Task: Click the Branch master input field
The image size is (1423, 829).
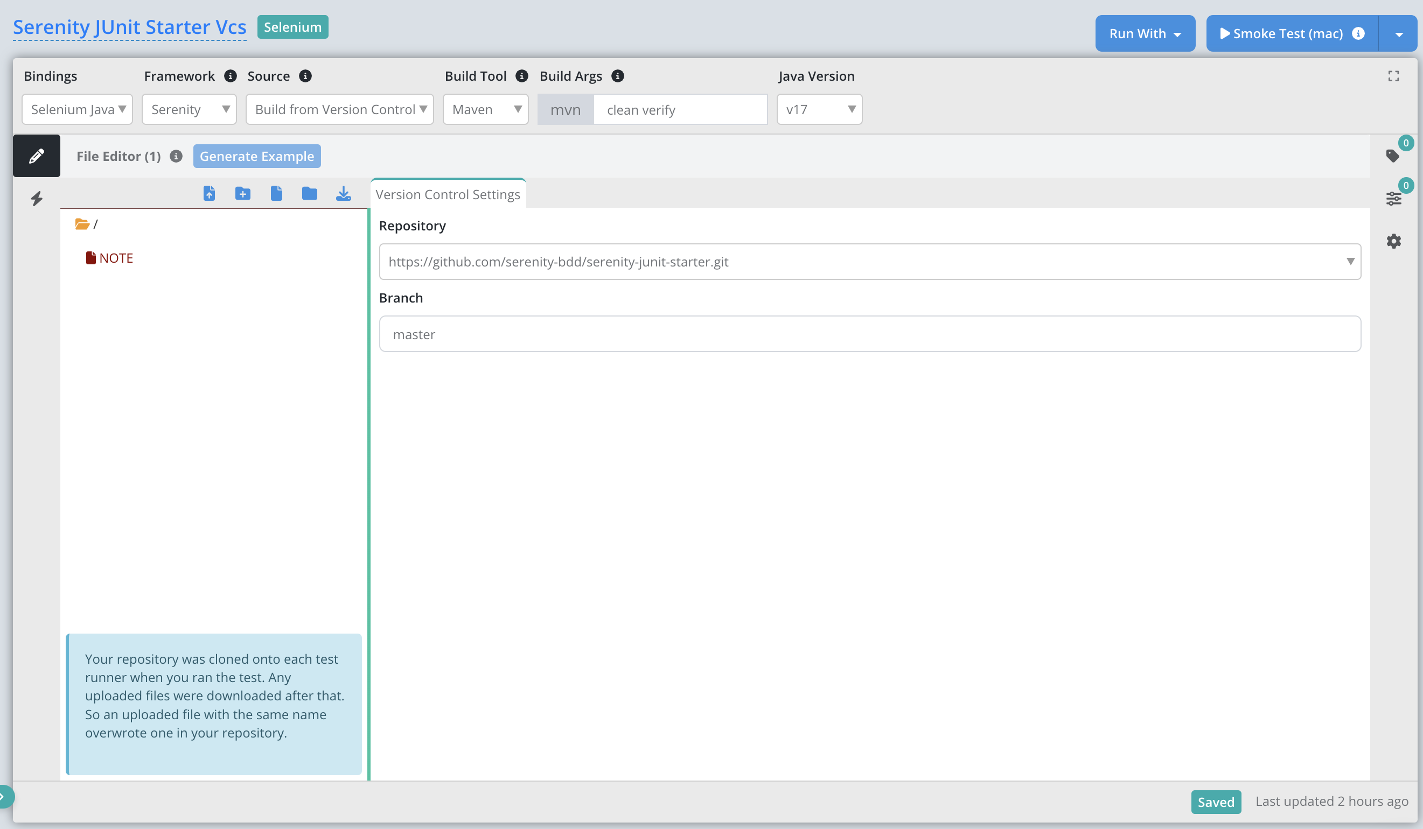Action: pos(870,334)
